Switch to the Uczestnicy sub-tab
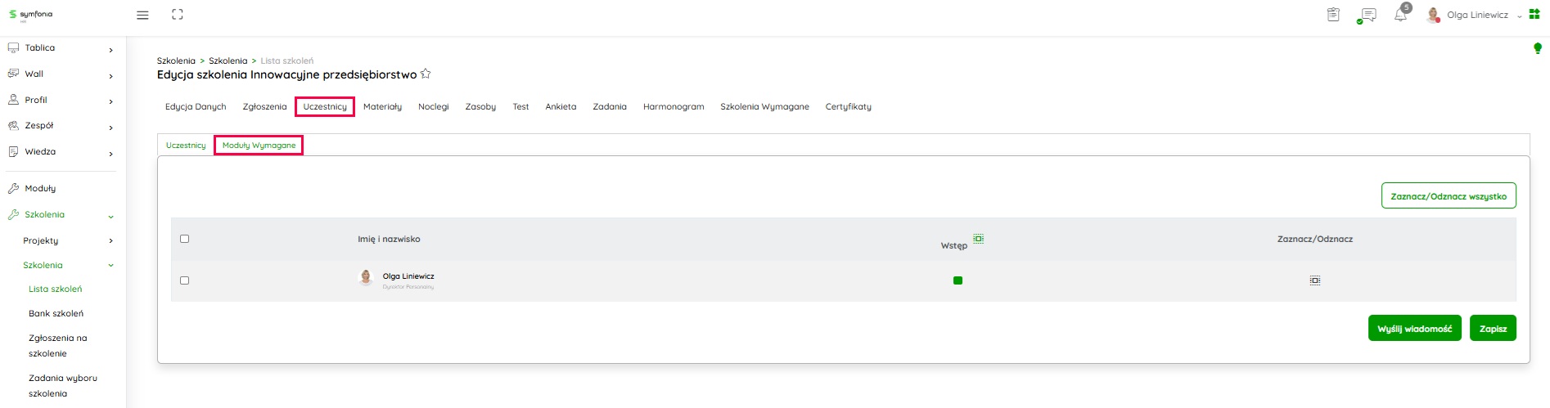Screen dimensions: 1550x408 (x=186, y=146)
